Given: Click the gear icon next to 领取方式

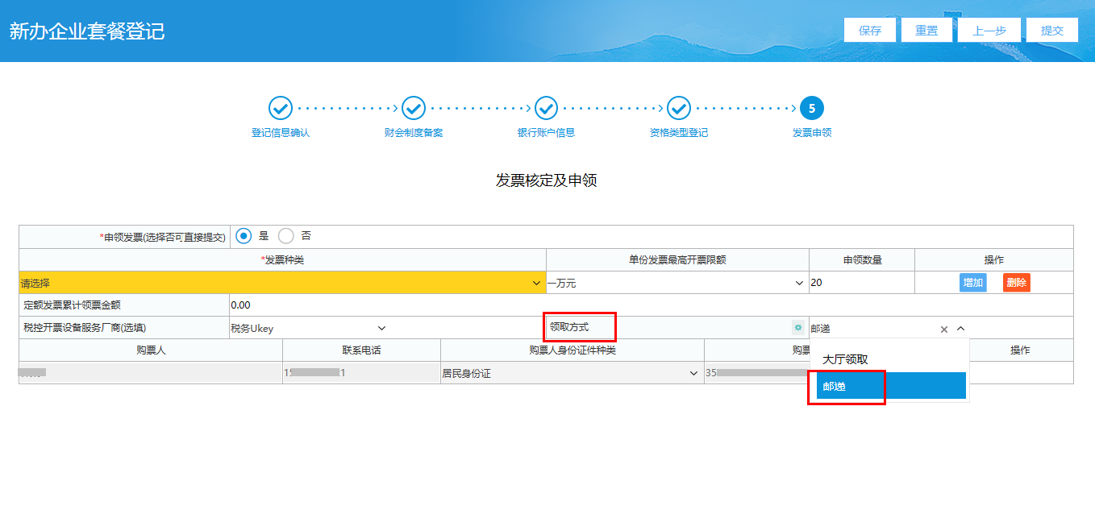Looking at the screenshot, I should (797, 328).
